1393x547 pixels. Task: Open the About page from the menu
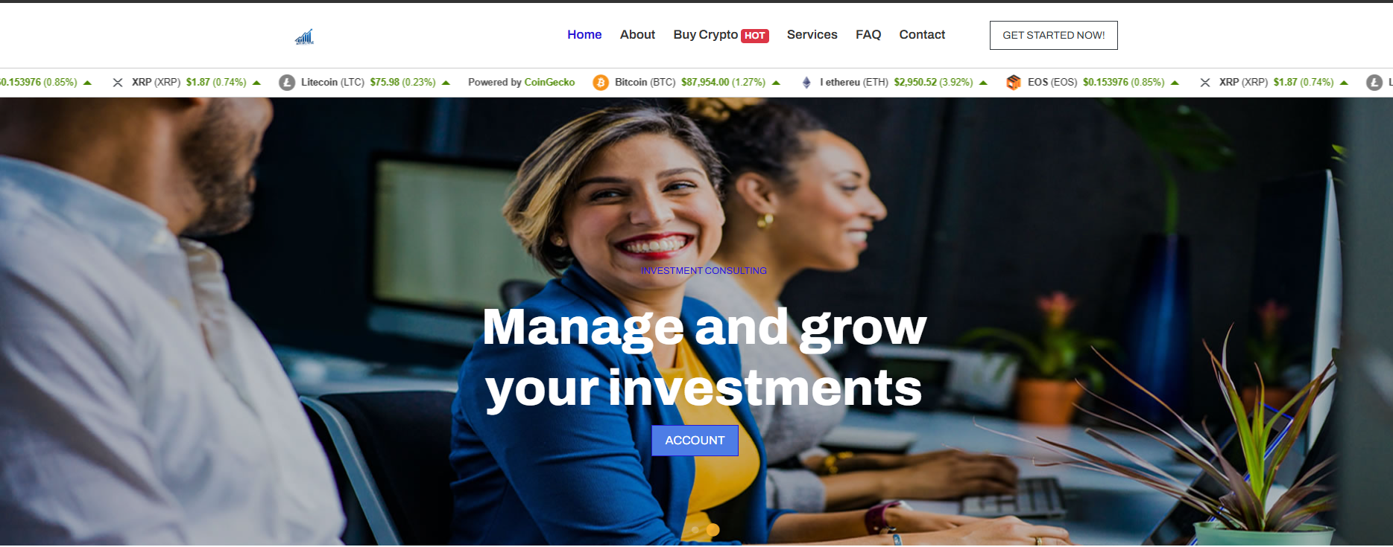(x=637, y=35)
